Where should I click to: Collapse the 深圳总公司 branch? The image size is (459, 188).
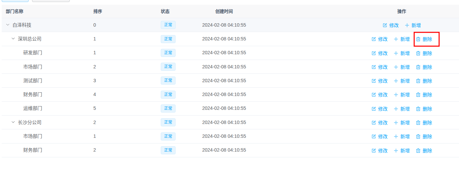pyautogui.click(x=13, y=39)
